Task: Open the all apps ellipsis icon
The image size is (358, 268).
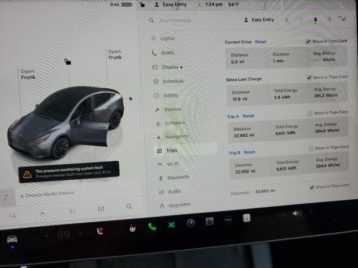Action: coord(228,219)
